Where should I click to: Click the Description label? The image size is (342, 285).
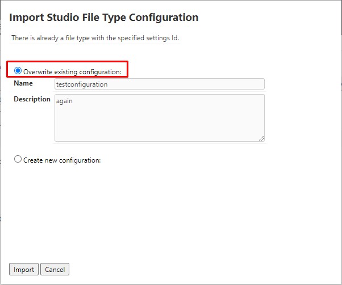(x=32, y=99)
